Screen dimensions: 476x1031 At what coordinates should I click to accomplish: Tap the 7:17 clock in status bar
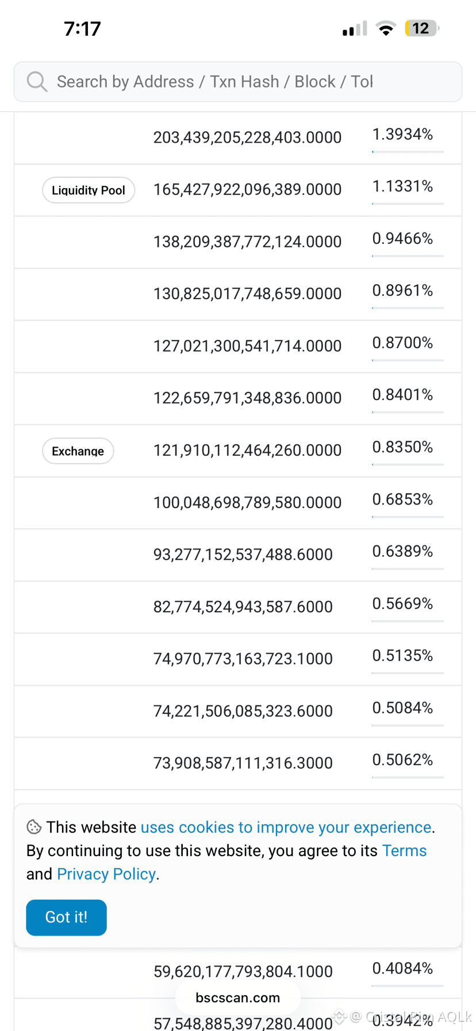82,28
